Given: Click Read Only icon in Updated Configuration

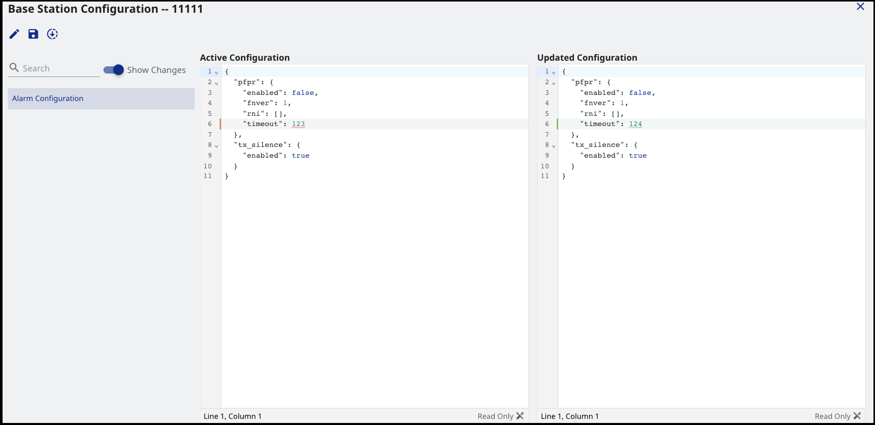Looking at the screenshot, I should click(857, 416).
